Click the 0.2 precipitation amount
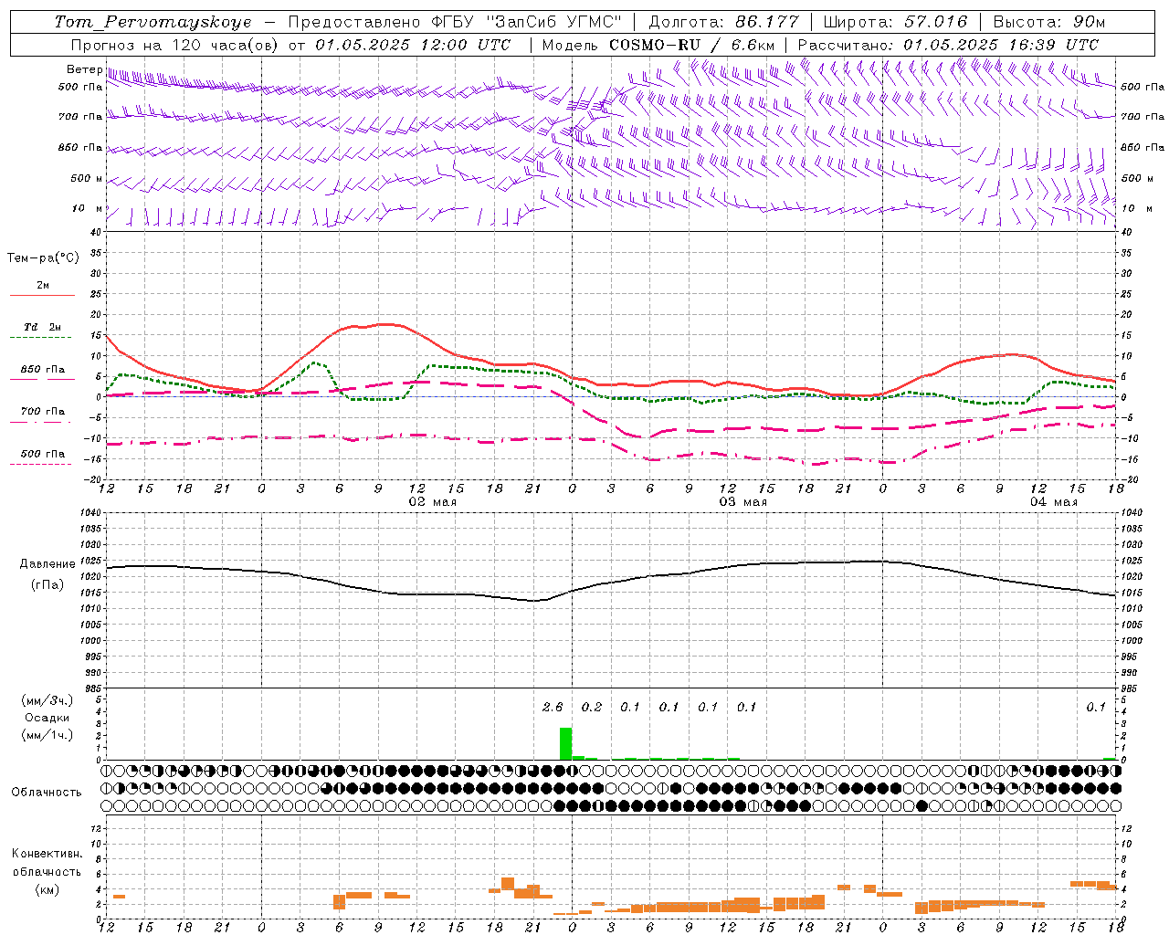 [592, 707]
